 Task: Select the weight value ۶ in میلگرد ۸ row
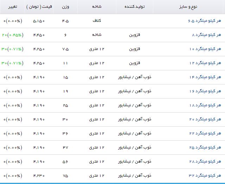[x=65, y=35]
